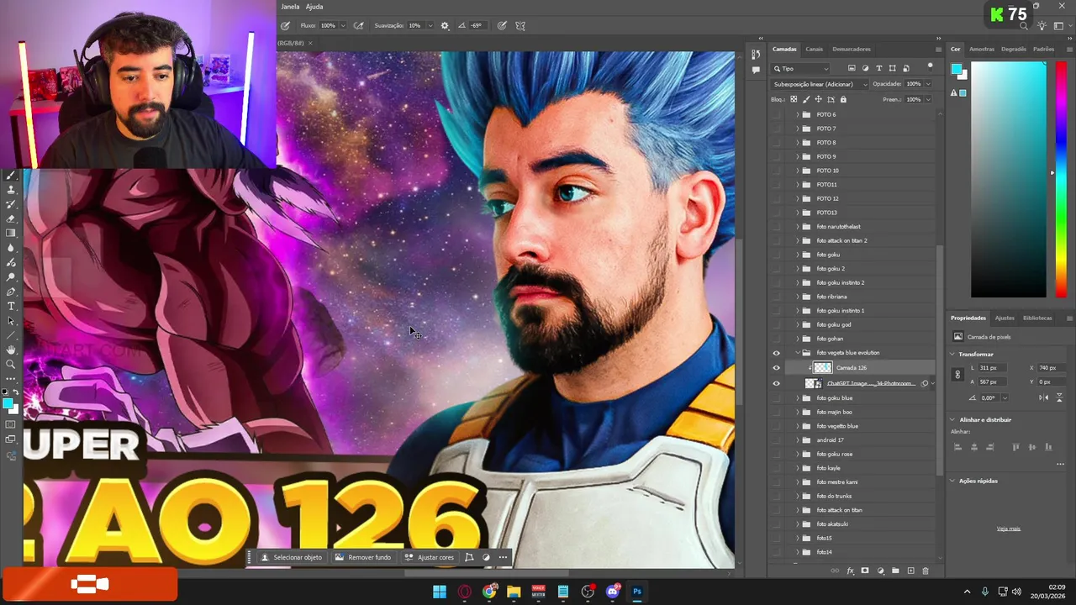
Task: Select the Path Selection arrow tool
Action: pyautogui.click(x=11, y=320)
